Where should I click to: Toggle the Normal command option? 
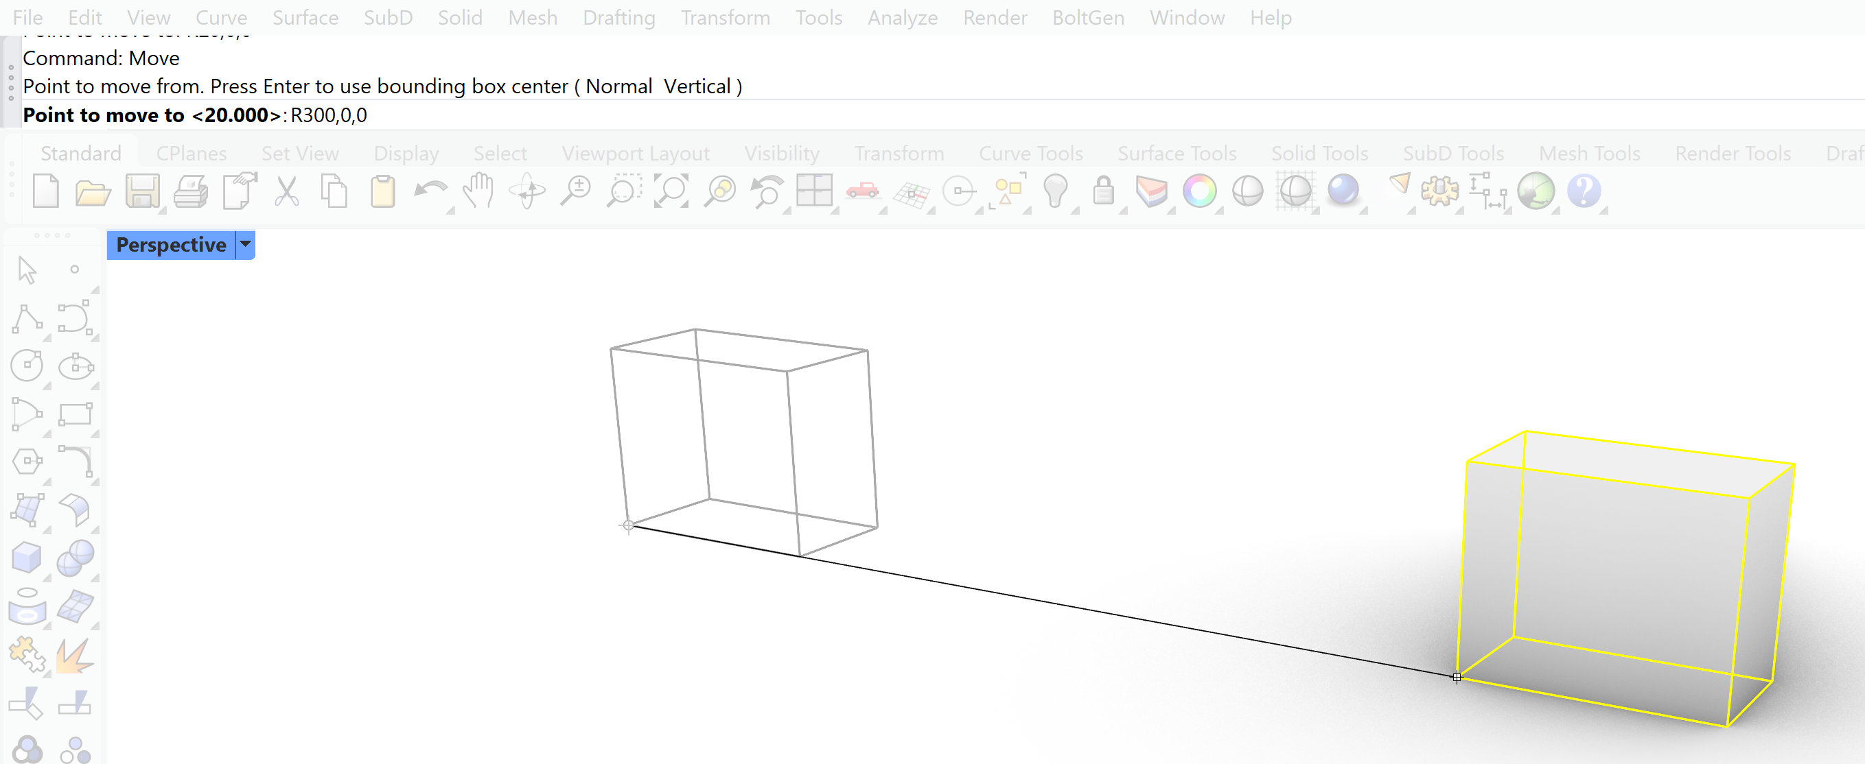coord(618,86)
